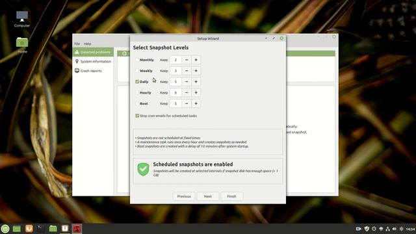
Task: Decrease the Monthly keep count
Action: (x=187, y=60)
